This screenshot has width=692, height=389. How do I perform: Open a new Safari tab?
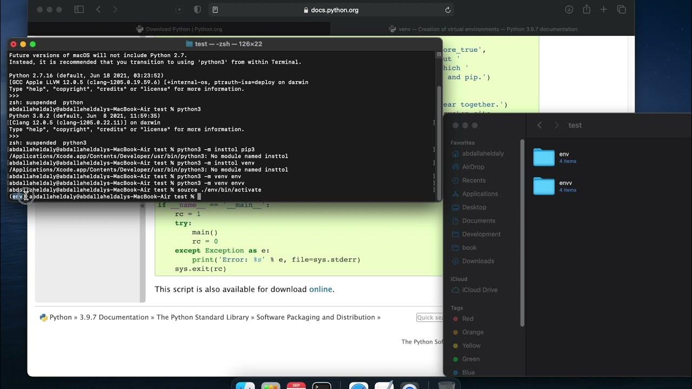pos(604,10)
